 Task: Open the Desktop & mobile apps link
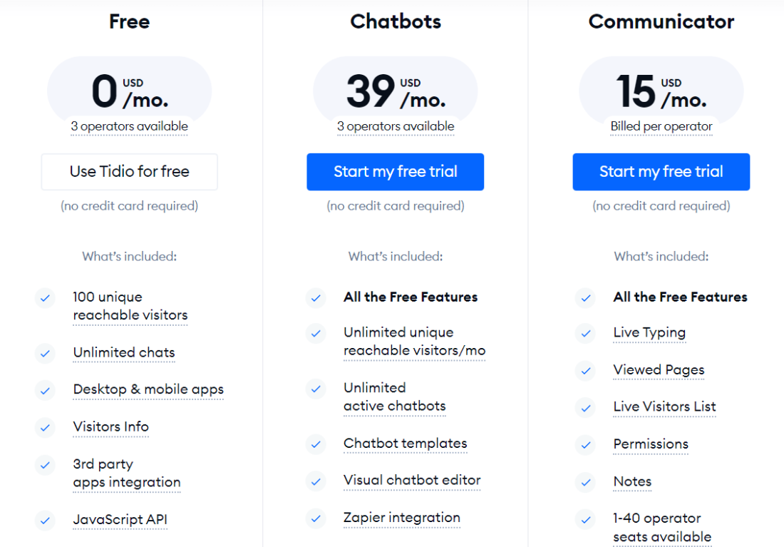(x=148, y=389)
